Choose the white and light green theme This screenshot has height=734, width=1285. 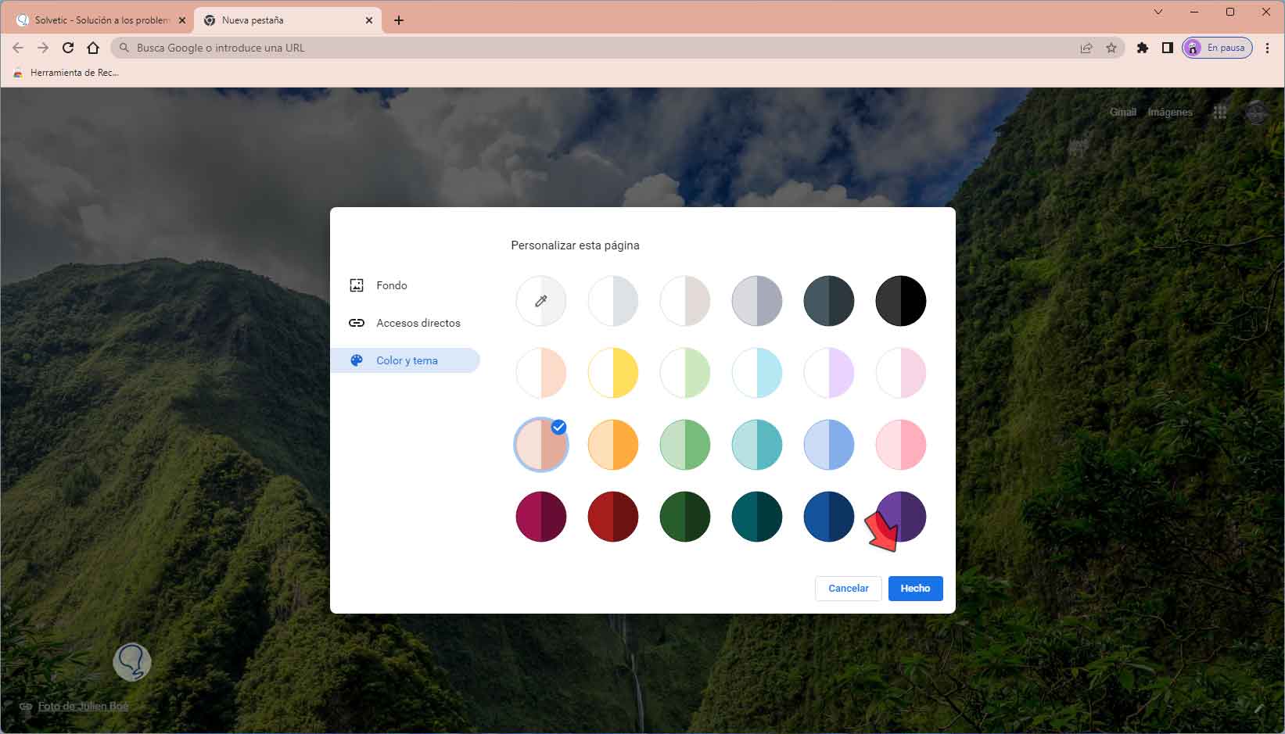click(x=685, y=373)
